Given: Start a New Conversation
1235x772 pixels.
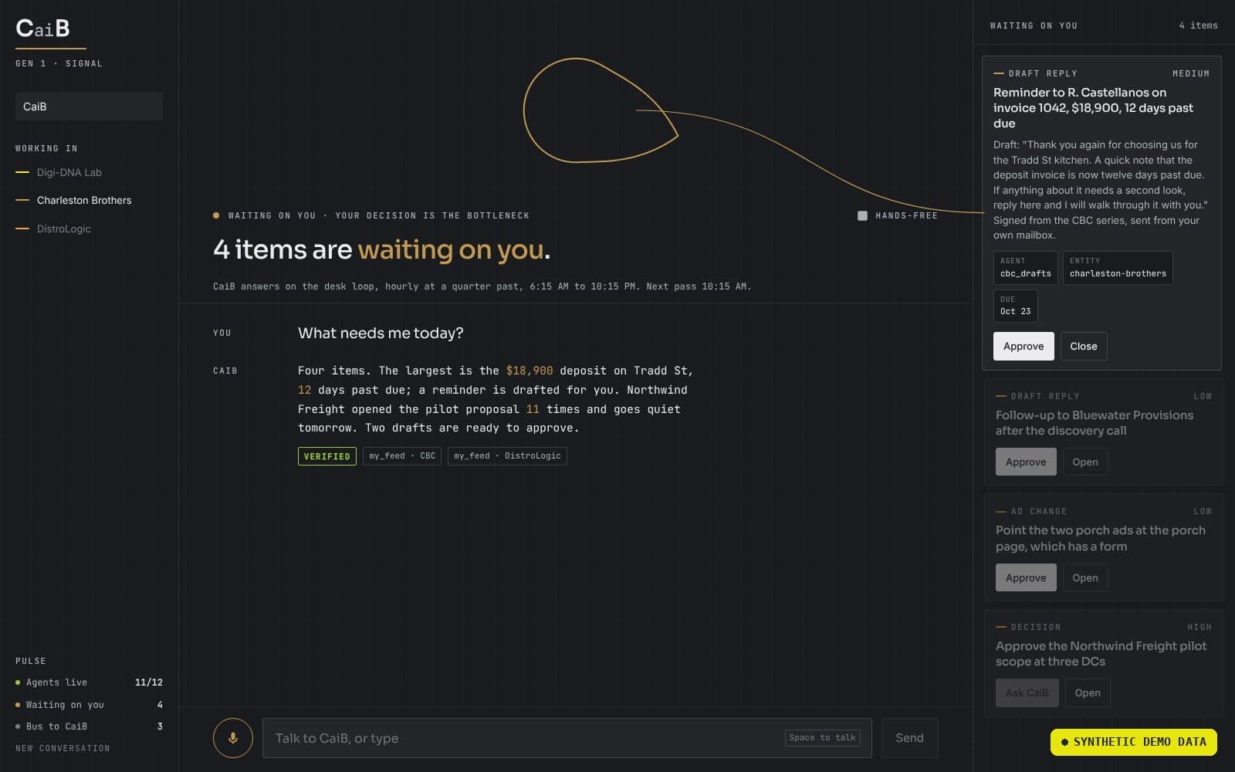Looking at the screenshot, I should pos(63,748).
